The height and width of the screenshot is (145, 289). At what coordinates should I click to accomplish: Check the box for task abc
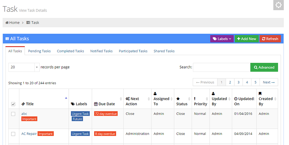13,114
